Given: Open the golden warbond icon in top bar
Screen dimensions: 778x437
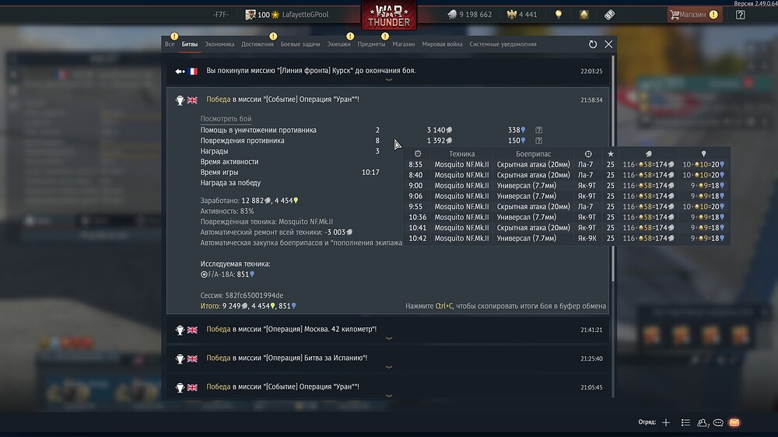Looking at the screenshot, I should (x=584, y=14).
